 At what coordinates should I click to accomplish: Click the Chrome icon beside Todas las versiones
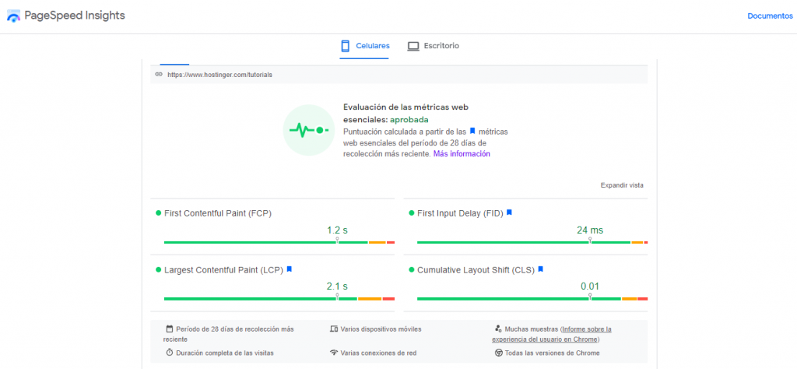click(x=498, y=353)
